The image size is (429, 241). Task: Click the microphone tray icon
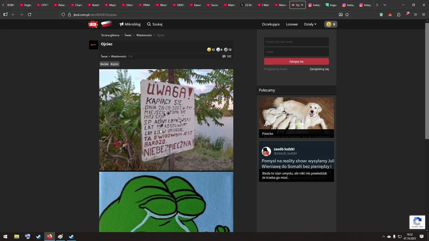tap(394, 237)
